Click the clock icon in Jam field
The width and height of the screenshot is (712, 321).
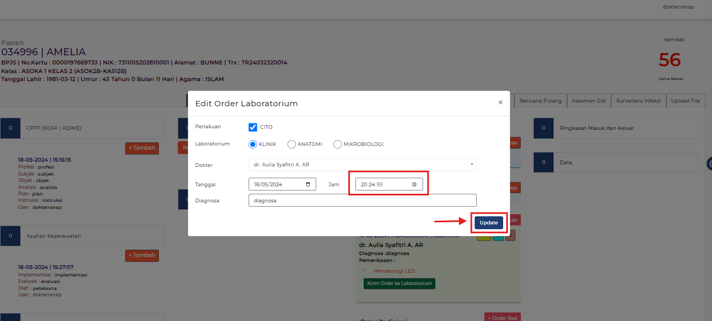pos(415,185)
